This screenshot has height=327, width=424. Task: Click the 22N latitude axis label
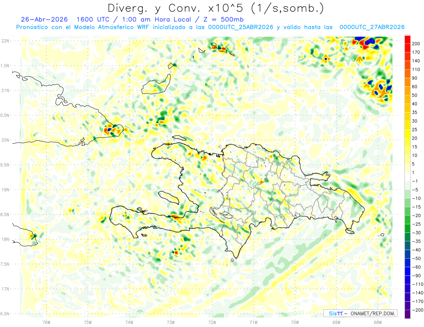[x=6, y=41]
